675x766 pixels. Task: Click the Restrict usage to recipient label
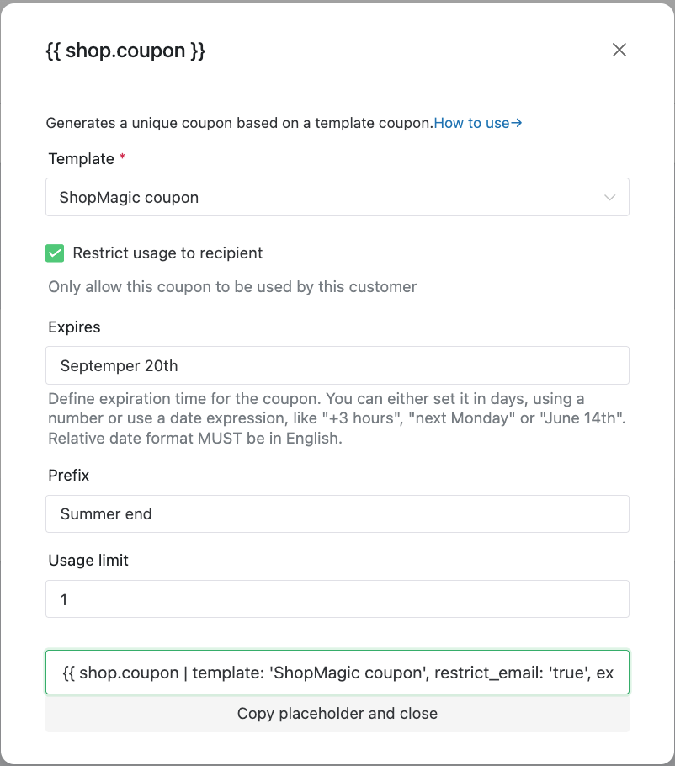pos(167,253)
